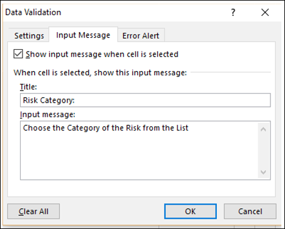
Task: Click into the Risk Category title field
Action: (146, 100)
